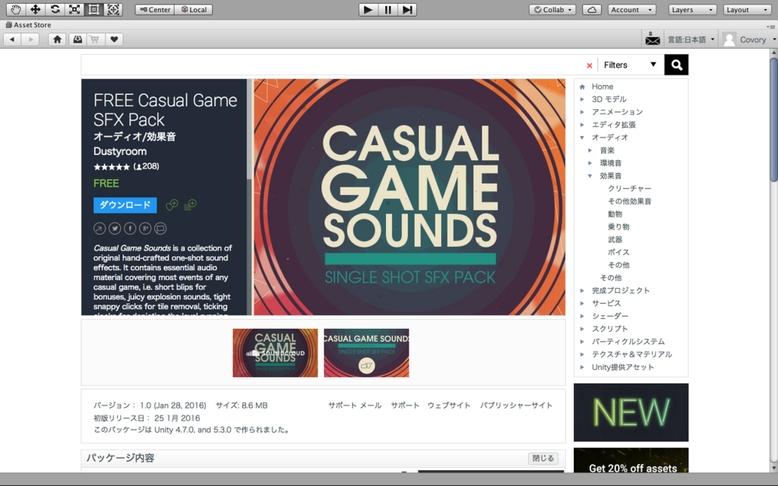Screen dimensions: 778x486
Task: Select the Asset Store tab
Action: [x=28, y=24]
